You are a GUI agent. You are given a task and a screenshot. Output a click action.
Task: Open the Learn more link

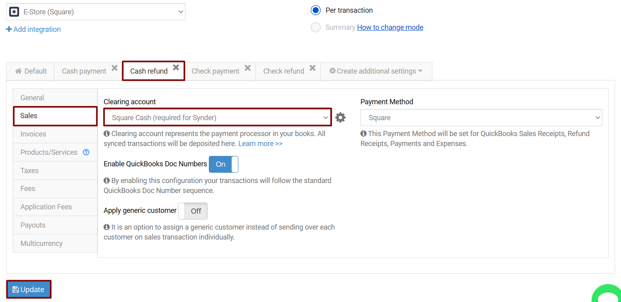point(261,144)
